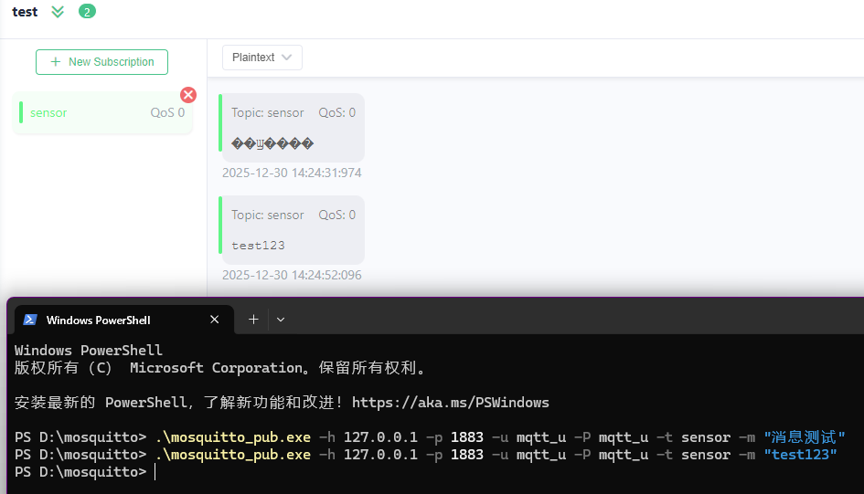
Task: Click the Windows PowerShell header line in terminal
Action: (x=88, y=351)
